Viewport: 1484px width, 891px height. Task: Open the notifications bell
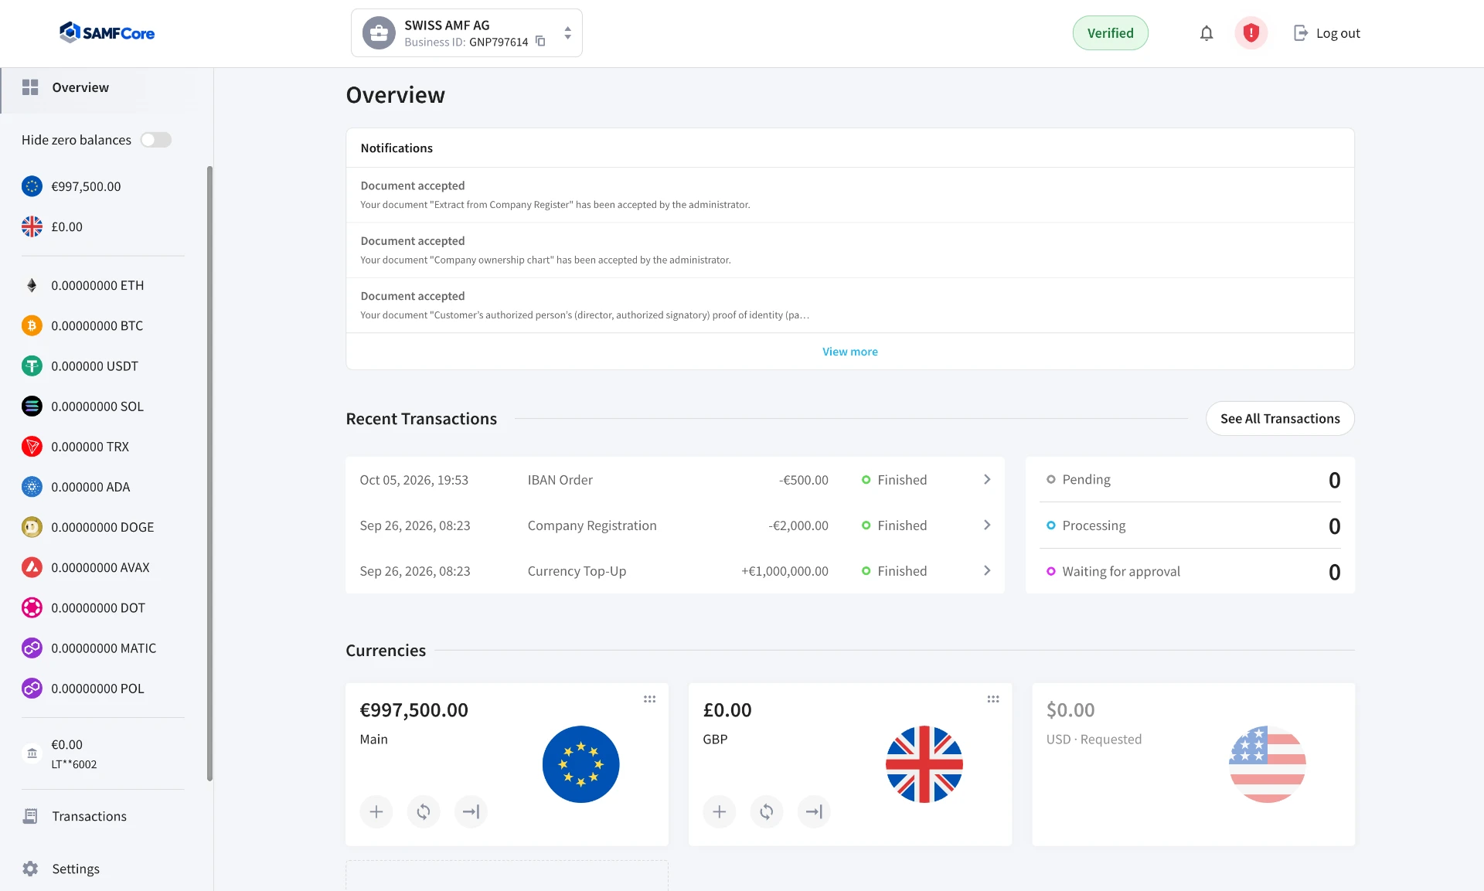click(1206, 33)
